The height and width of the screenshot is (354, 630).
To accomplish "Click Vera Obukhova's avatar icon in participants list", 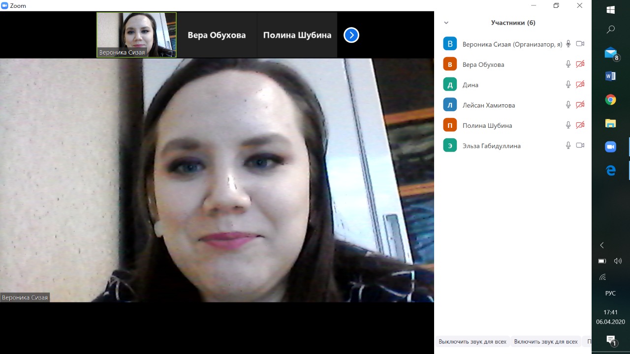I will 450,64.
